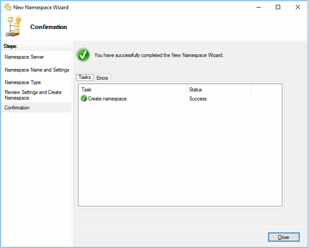Switch to the Errors tab

(102, 78)
